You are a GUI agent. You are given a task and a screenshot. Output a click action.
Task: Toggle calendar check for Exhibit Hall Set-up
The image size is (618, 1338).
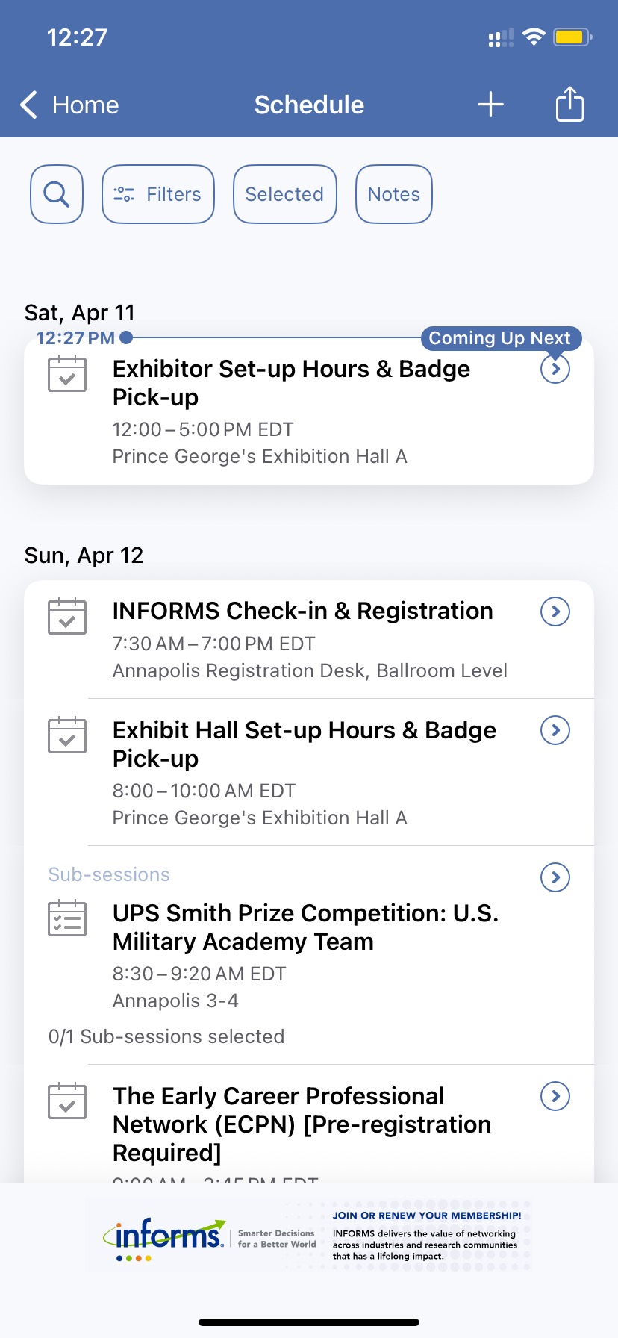tap(67, 735)
